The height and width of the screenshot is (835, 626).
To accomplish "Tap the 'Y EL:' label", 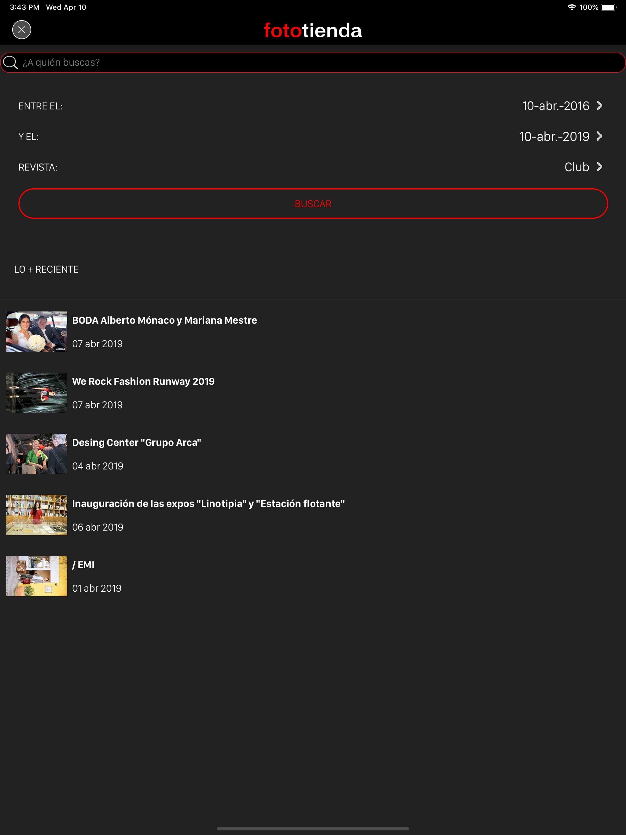I will click(x=29, y=137).
